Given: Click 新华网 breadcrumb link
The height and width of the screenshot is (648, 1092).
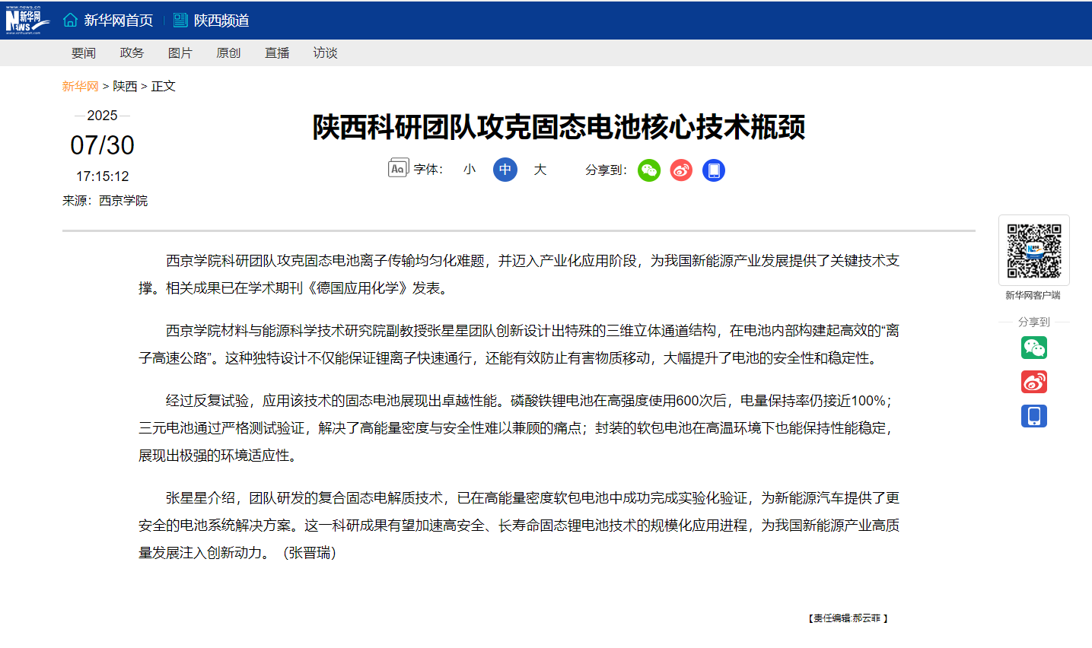Looking at the screenshot, I should click(x=81, y=86).
